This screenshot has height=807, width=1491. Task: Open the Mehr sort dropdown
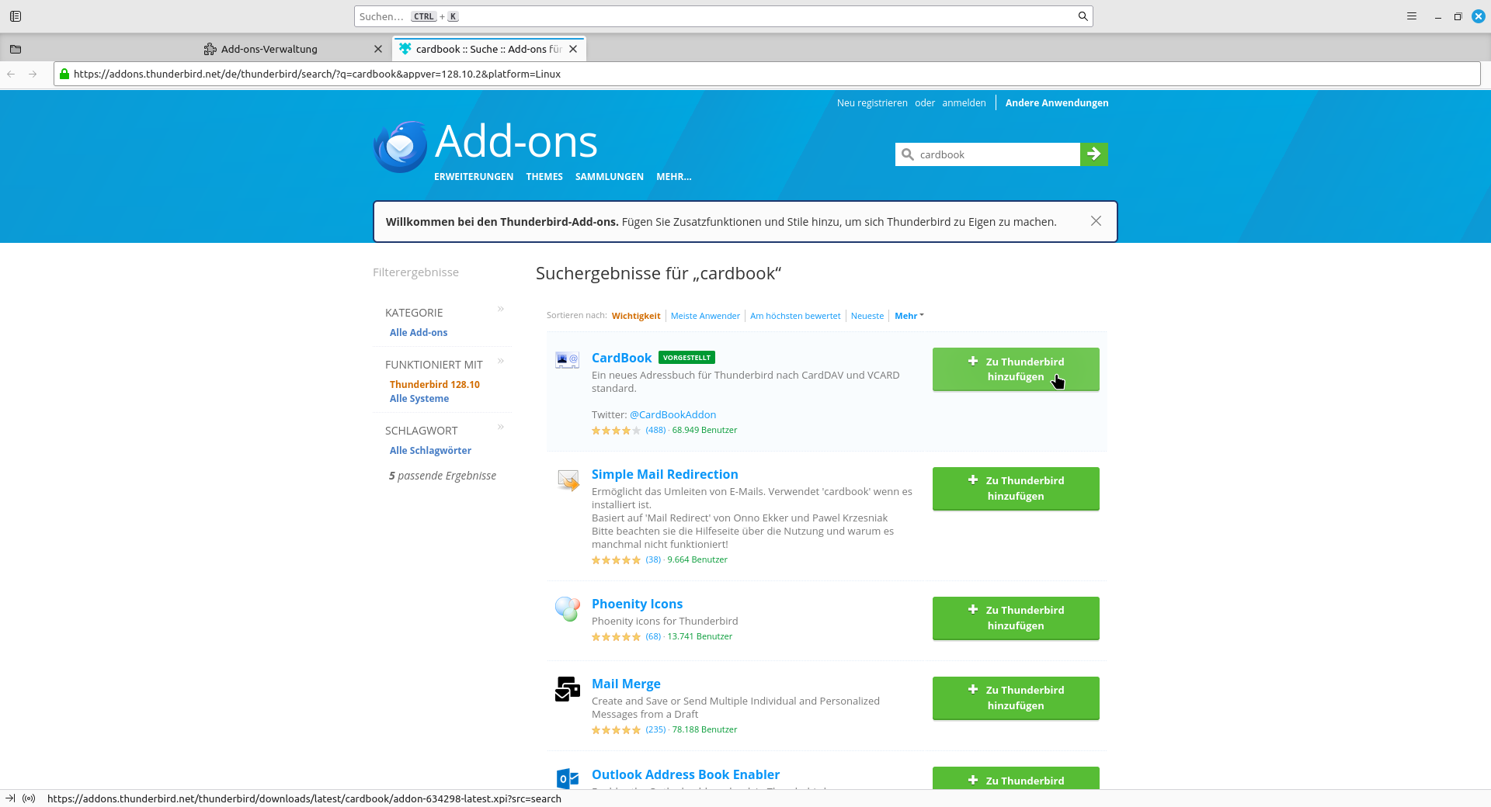[909, 316]
